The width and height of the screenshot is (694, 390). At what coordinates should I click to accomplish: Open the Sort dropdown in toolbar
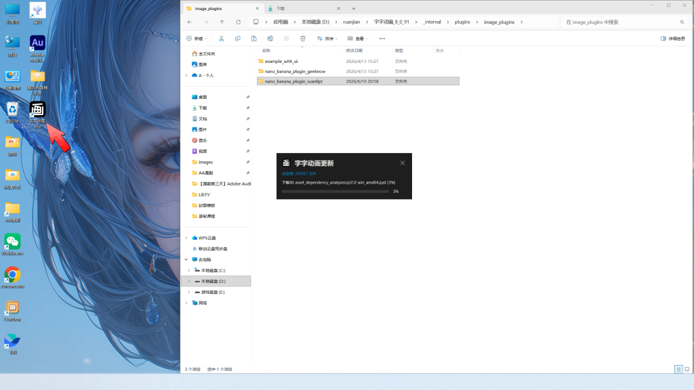click(x=327, y=39)
